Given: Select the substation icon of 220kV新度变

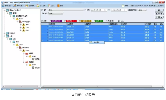Looking at the screenshot, I should click(x=20, y=22).
